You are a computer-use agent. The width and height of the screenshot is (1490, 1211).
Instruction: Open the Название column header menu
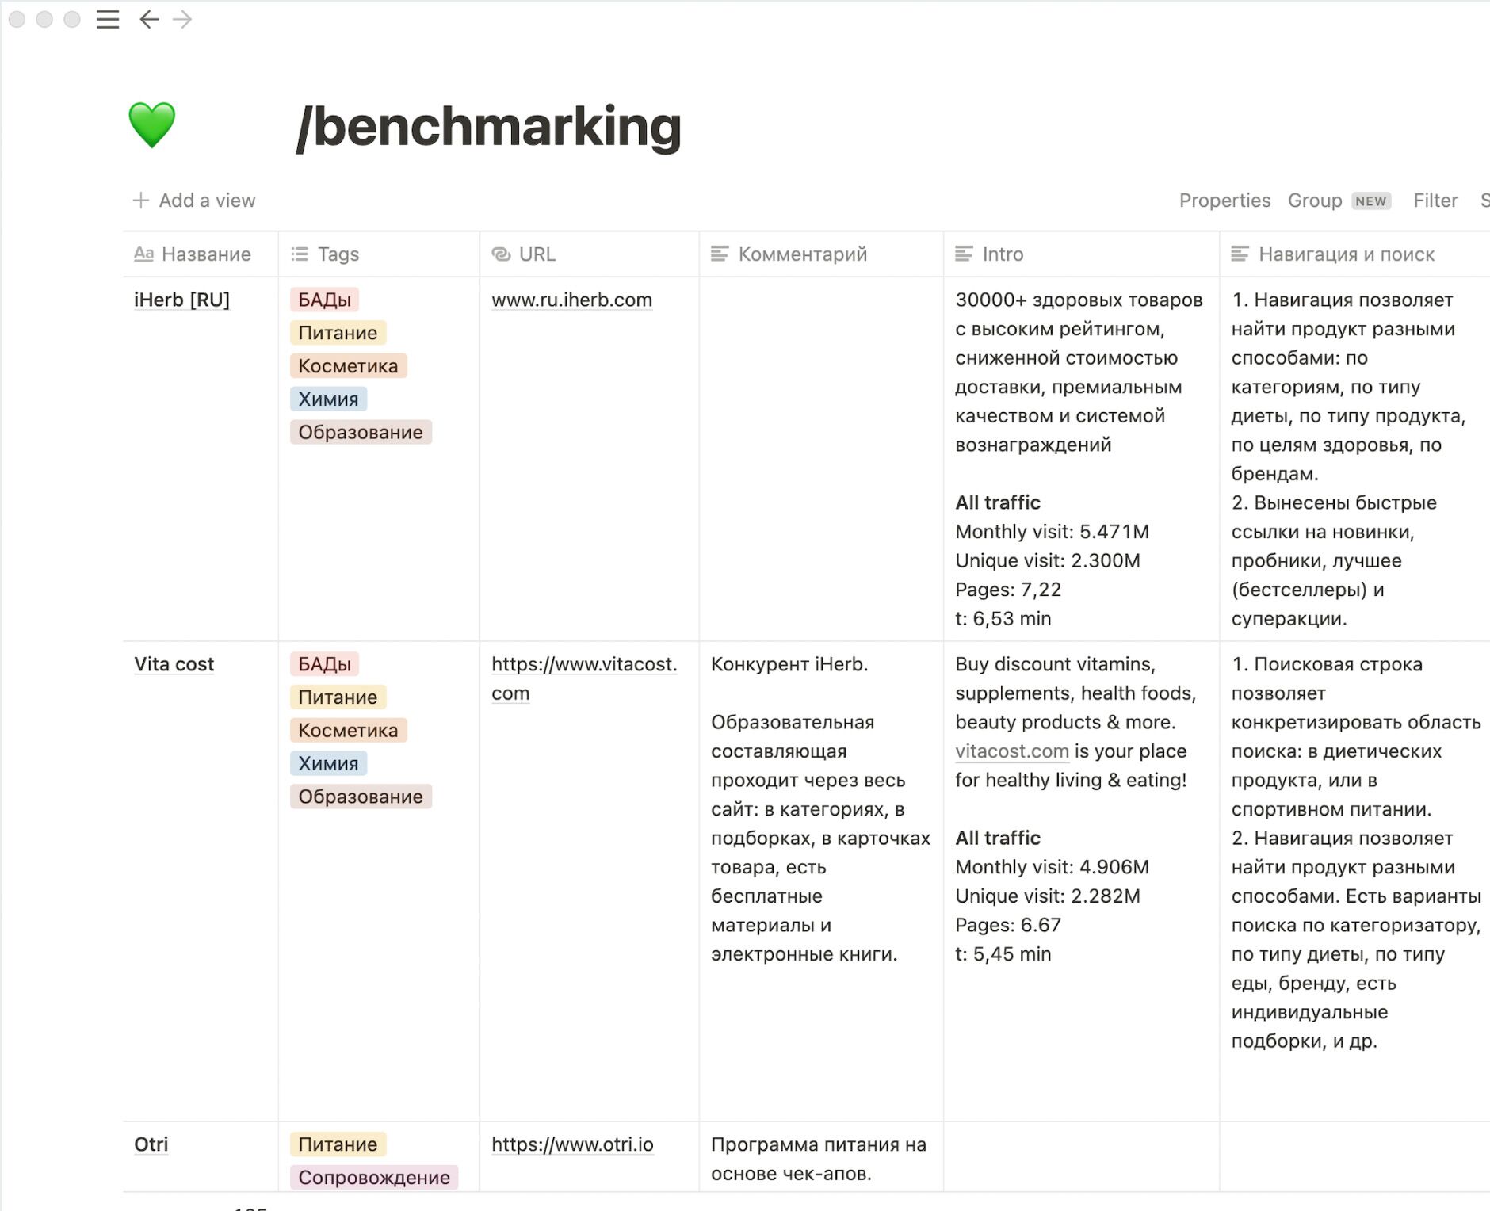(x=205, y=254)
